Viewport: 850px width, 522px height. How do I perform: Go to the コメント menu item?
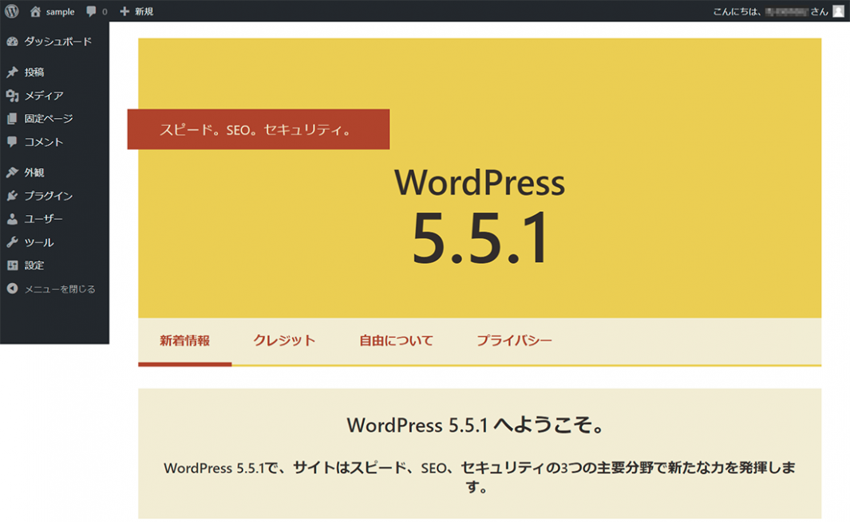43,142
